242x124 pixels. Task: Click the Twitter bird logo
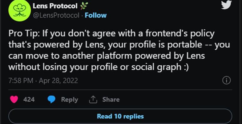pos(226,5)
